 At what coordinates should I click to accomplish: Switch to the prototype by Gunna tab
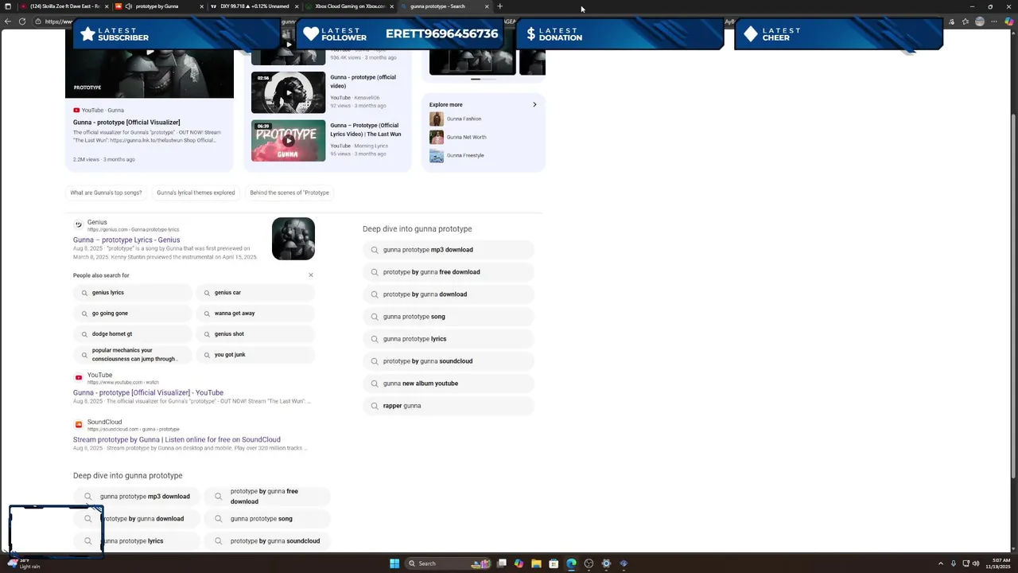pos(157,6)
